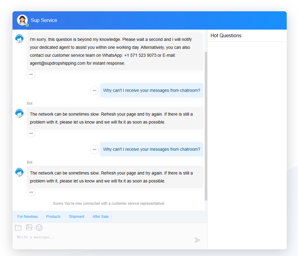Click the Hot Questions heading
The image size is (298, 256).
[x=226, y=36]
